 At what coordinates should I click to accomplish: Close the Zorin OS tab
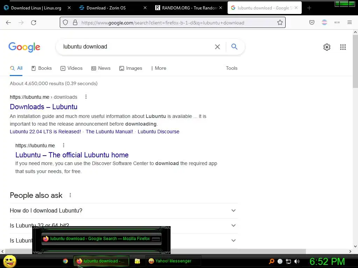145,8
